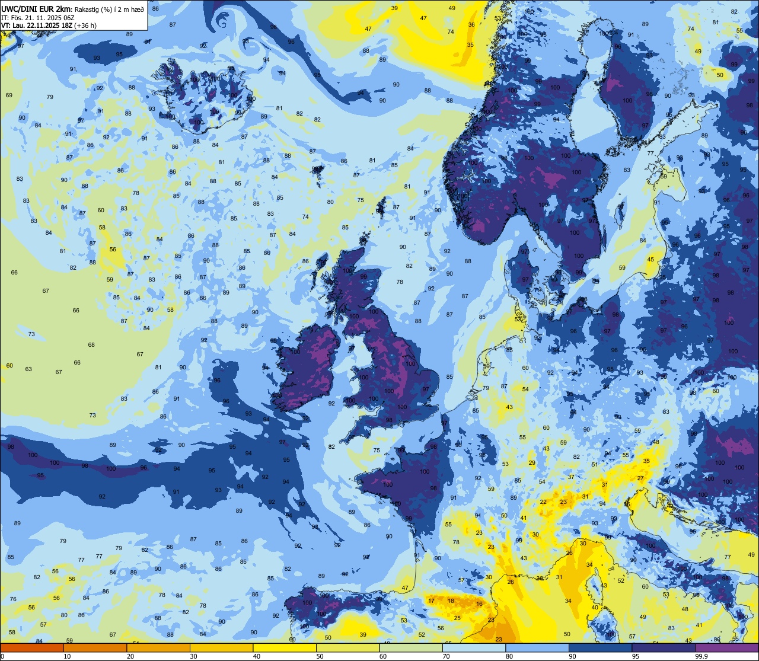
Task: Click the initial time 'IT: Fös. 21. 11. 2025 06Z'
Action: [37, 17]
